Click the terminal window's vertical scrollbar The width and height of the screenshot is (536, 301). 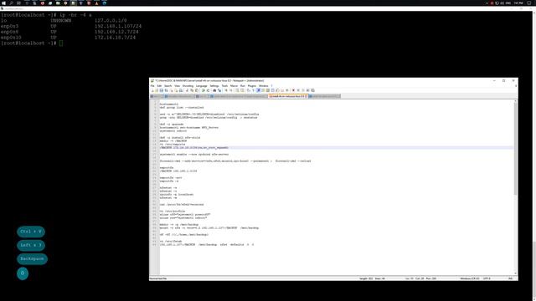pos(534,269)
